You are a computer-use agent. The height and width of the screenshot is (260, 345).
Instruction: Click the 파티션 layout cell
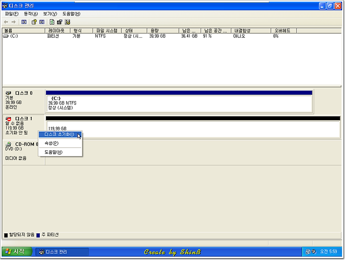coord(53,36)
